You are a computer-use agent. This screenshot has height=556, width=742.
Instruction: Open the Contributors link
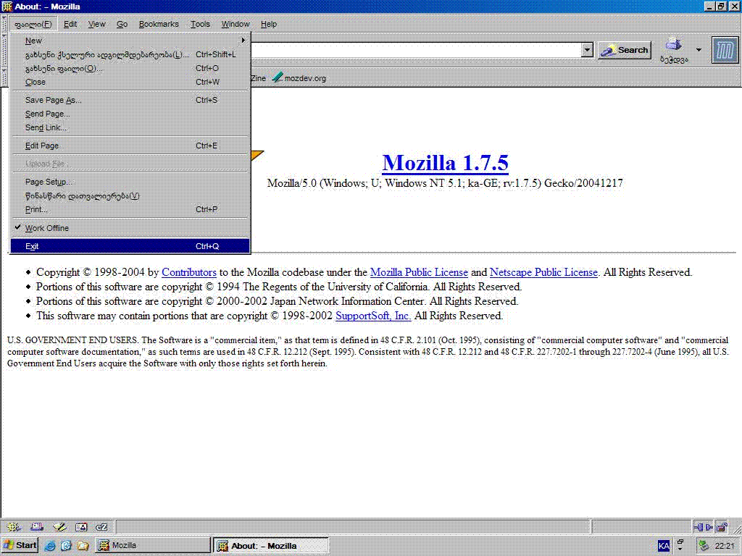(189, 272)
